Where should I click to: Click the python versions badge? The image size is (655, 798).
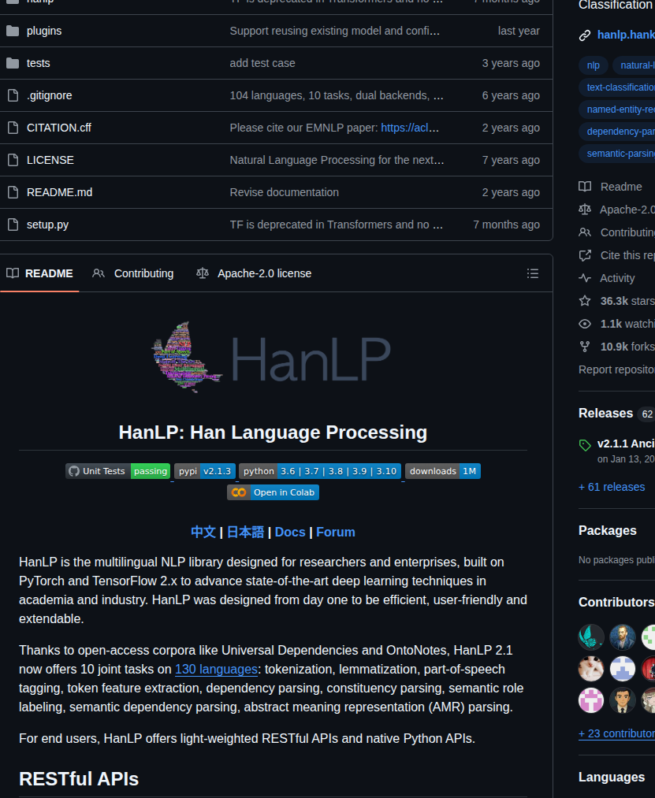[x=320, y=471]
